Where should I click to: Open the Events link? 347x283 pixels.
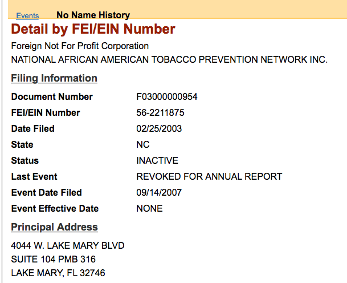27,15
